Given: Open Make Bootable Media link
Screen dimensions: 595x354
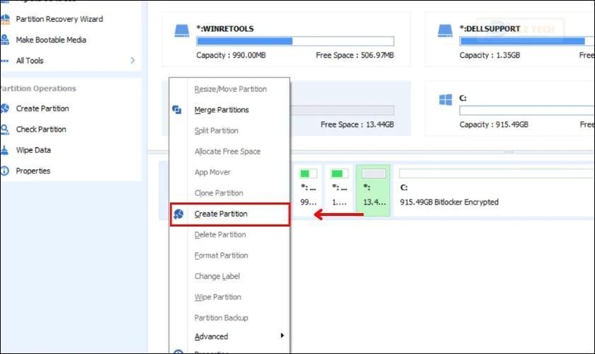Looking at the screenshot, I should pyautogui.click(x=51, y=40).
